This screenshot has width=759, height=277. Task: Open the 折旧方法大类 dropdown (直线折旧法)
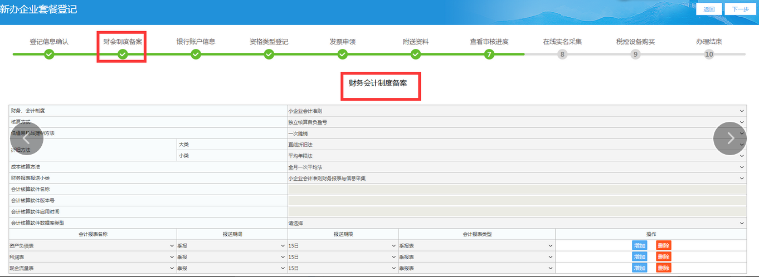coord(517,145)
